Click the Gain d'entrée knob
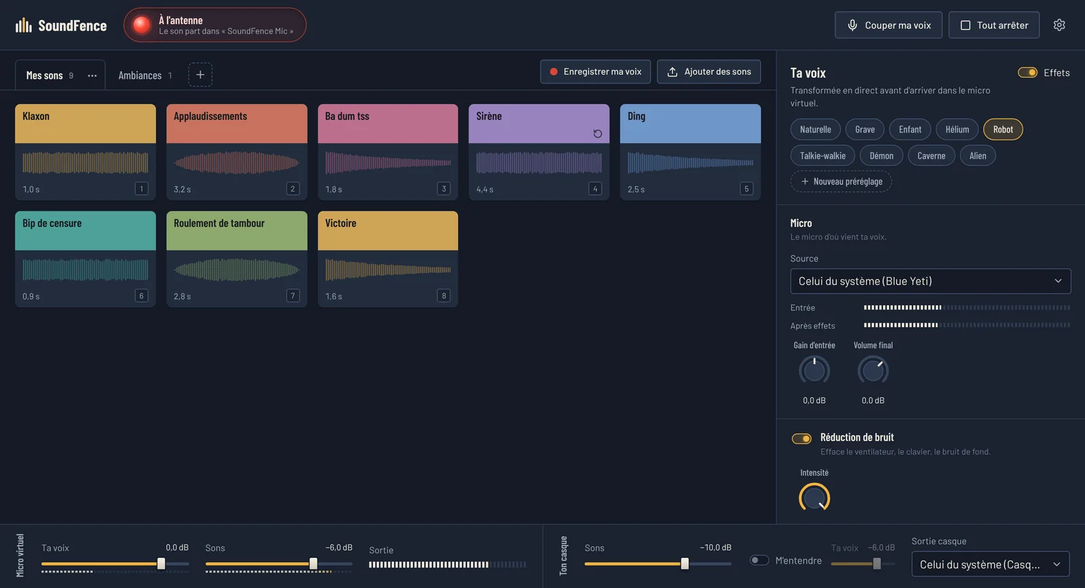The image size is (1085, 588). (x=814, y=370)
